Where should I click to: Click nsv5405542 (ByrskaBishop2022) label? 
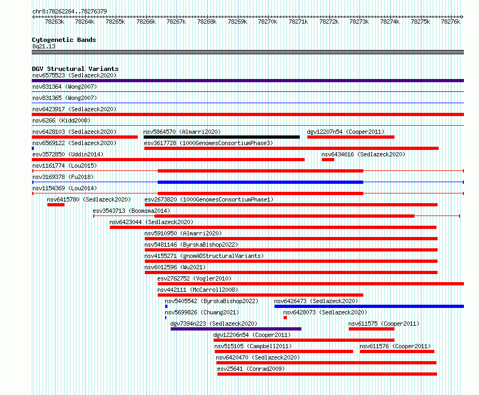tap(212, 301)
